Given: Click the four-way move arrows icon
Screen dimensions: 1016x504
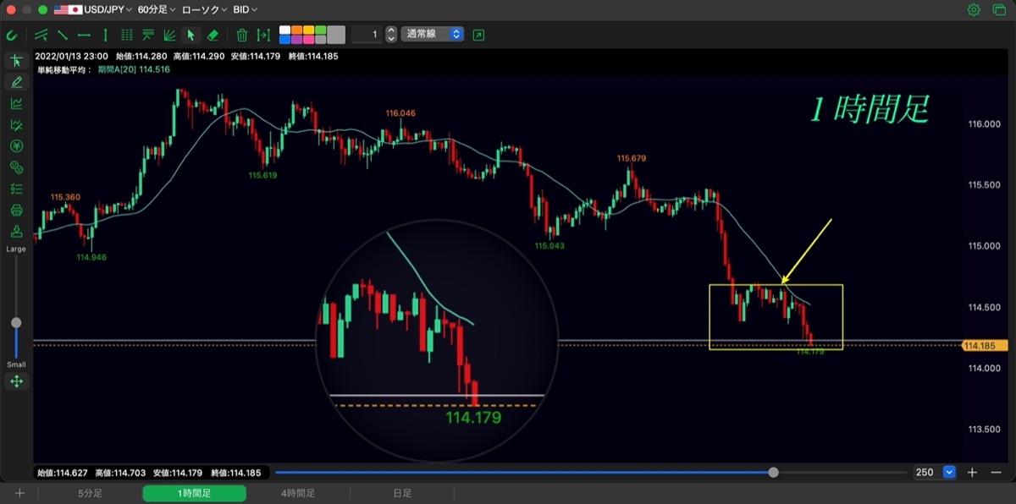Looking at the screenshot, I should click(x=16, y=381).
